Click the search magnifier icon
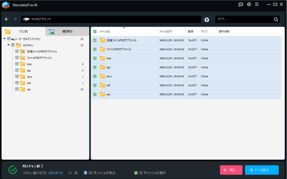Screen dimensions: 287x179 276,19
